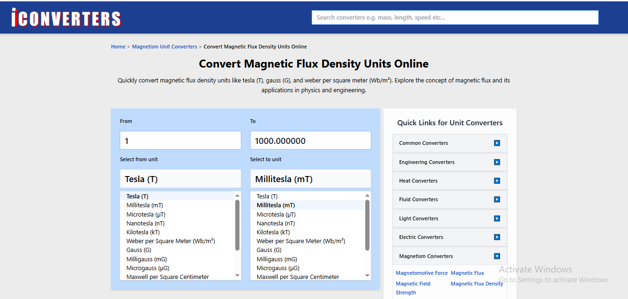The image size is (628, 299).
Task: Open Magnetism Unit Converters breadcrumb link
Action: coord(164,46)
